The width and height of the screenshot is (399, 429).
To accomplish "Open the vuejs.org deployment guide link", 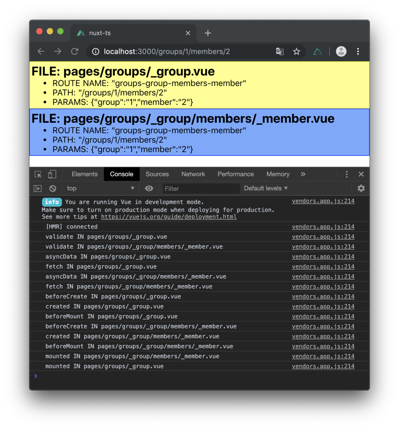I will [169, 217].
